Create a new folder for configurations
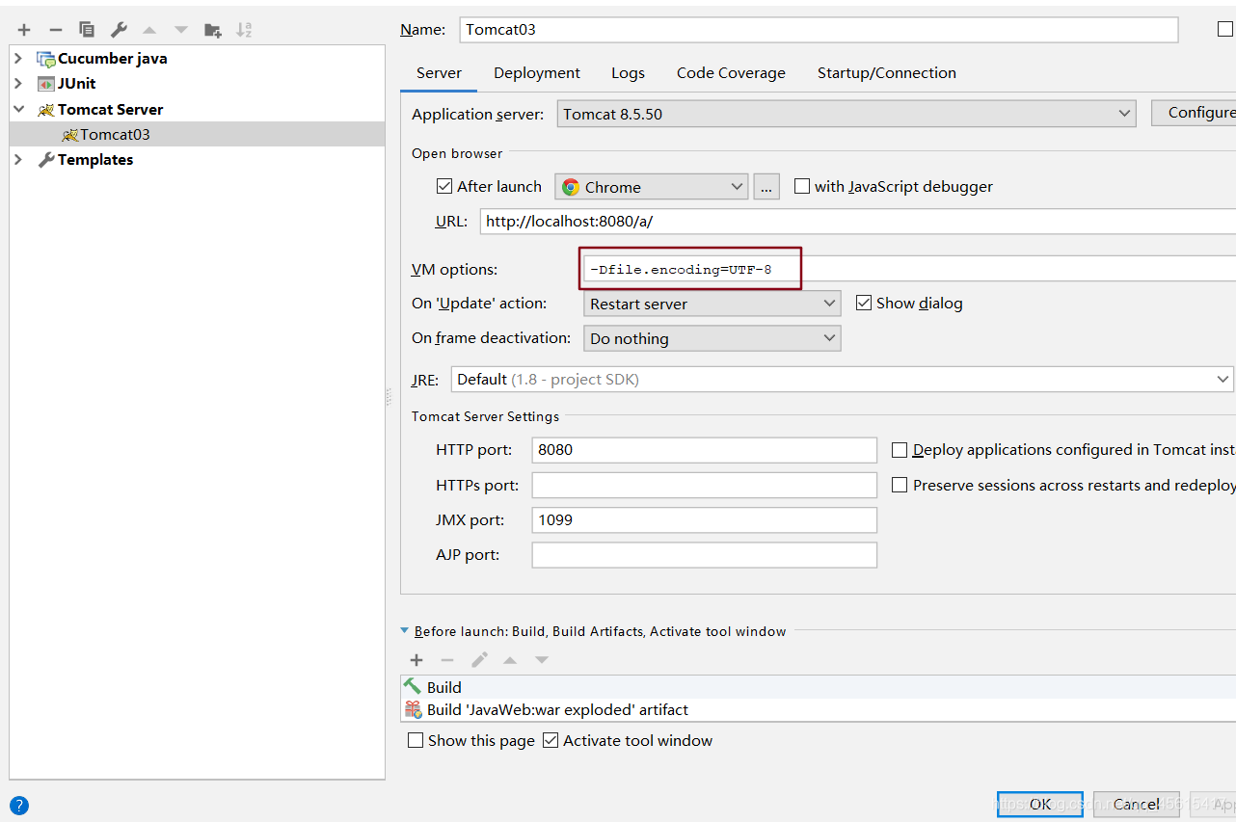 click(x=213, y=30)
